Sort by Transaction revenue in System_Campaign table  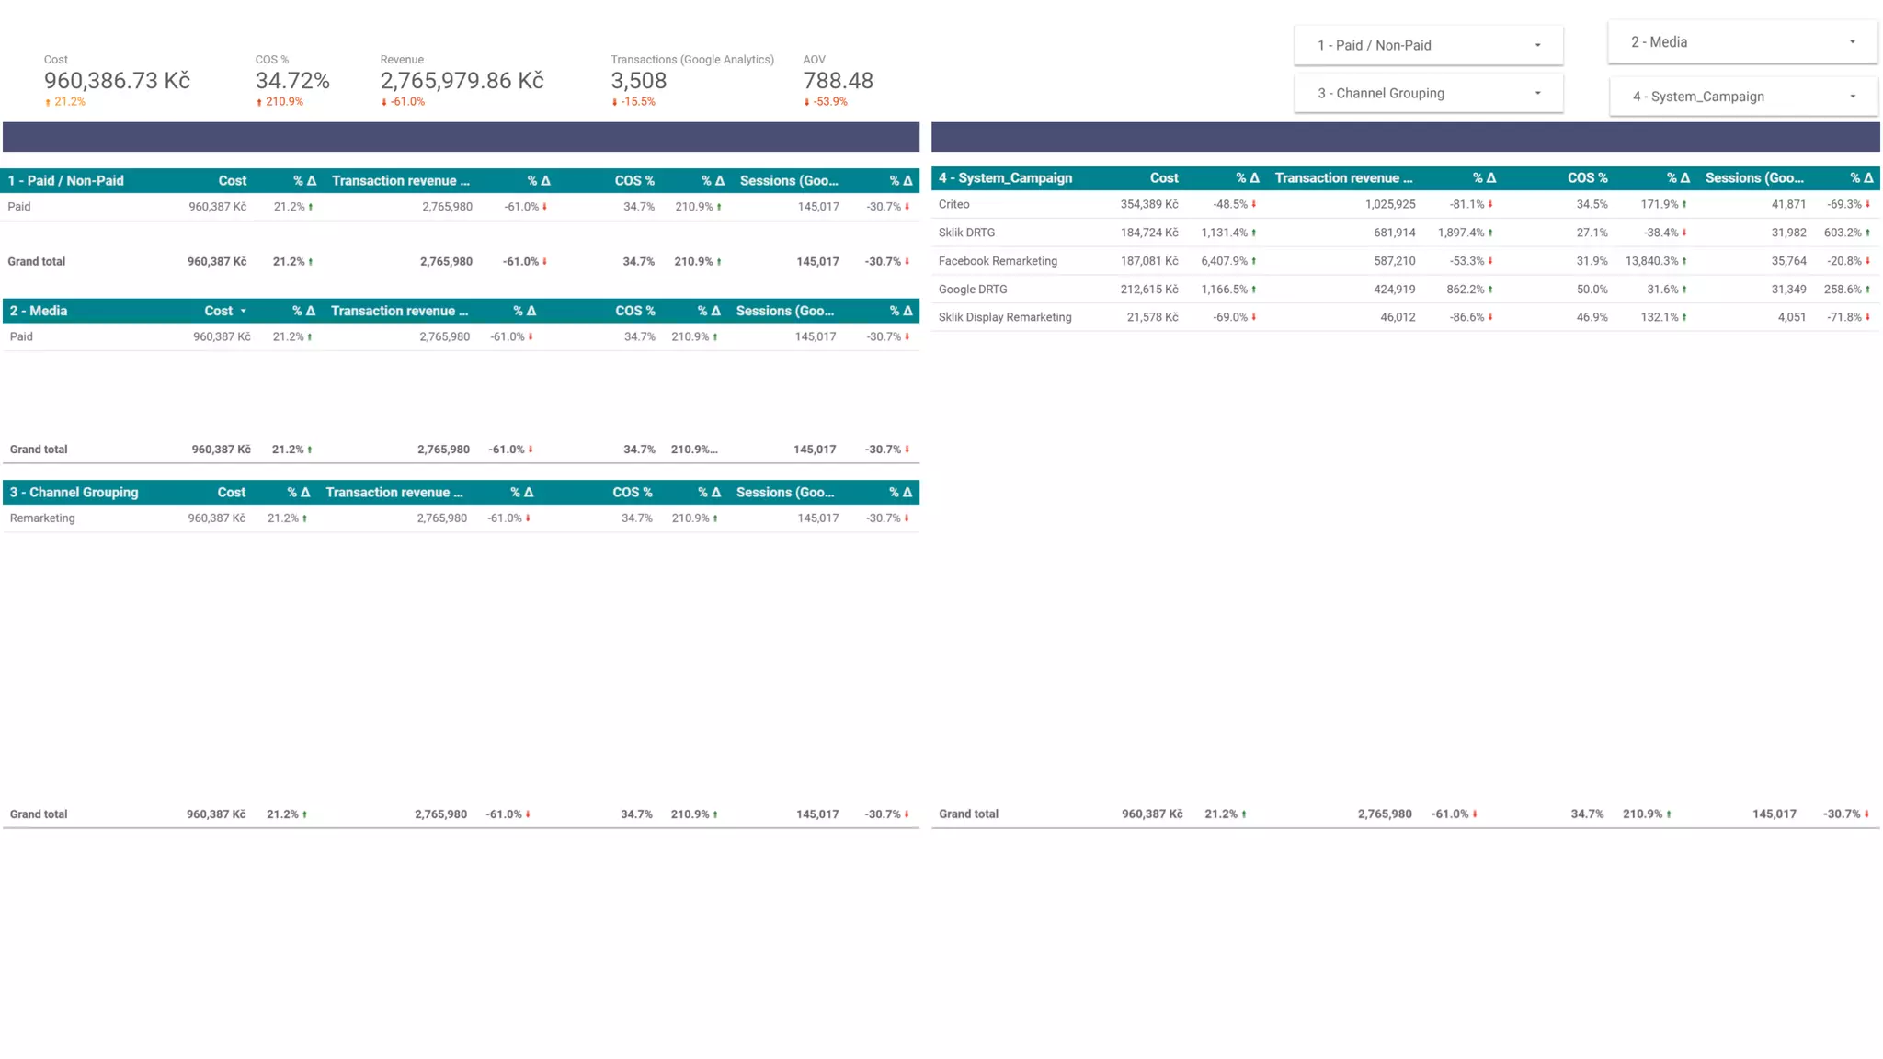click(1342, 178)
